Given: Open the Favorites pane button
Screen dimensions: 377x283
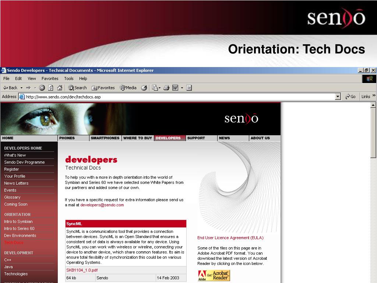Looking at the screenshot, I should coord(103,88).
